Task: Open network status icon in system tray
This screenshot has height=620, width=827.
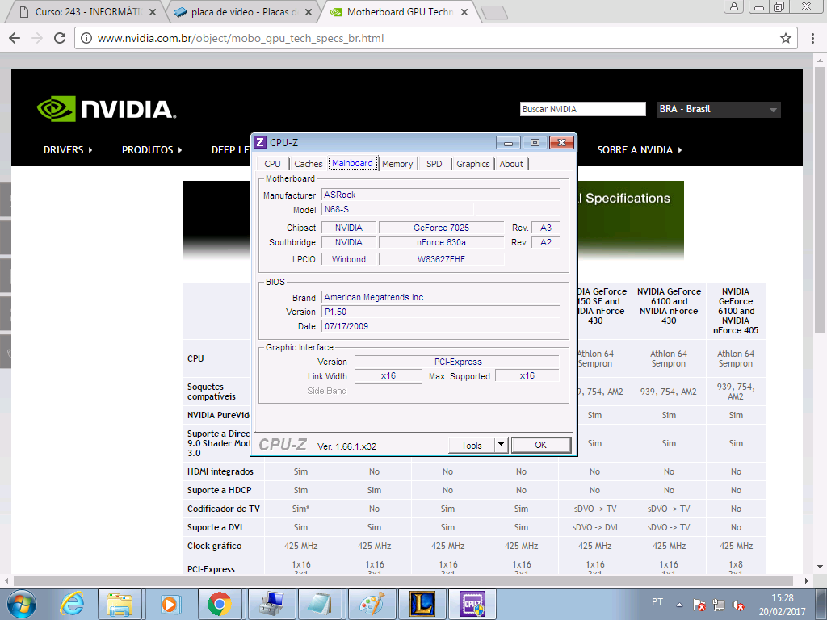Action: [x=718, y=605]
